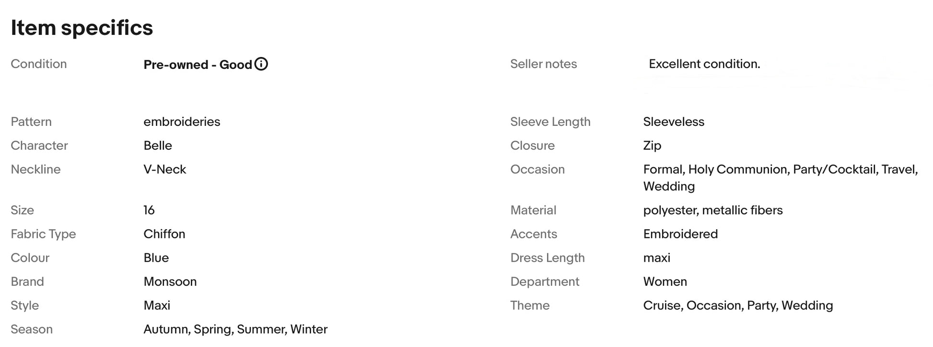Open the condition info icon
The image size is (933, 347).
pyautogui.click(x=261, y=64)
